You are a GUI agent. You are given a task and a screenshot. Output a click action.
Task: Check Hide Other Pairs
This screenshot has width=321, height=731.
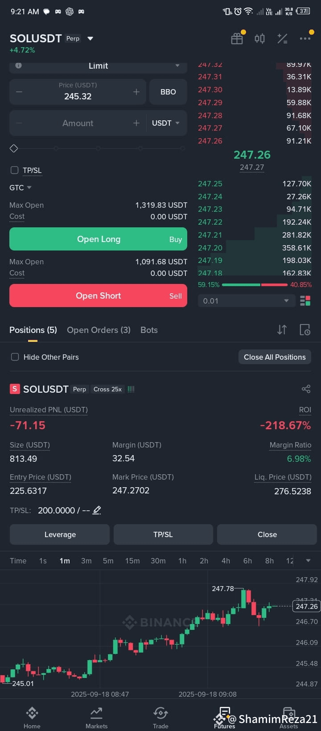[x=15, y=357]
